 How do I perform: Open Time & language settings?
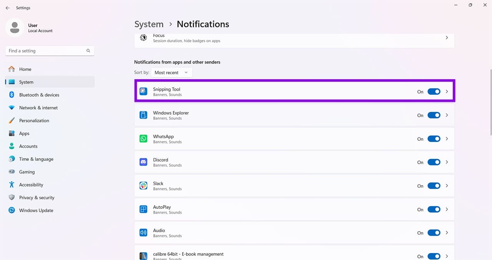point(50,159)
